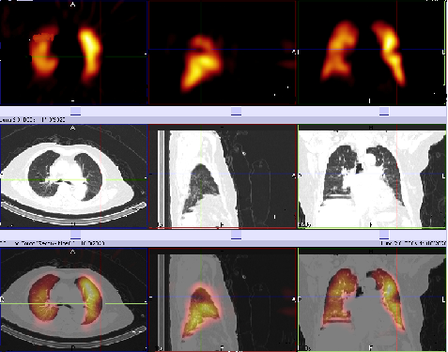This screenshot has height=352, width=448.
Task: Select the CT sagittal lung slice
Action: (223, 176)
